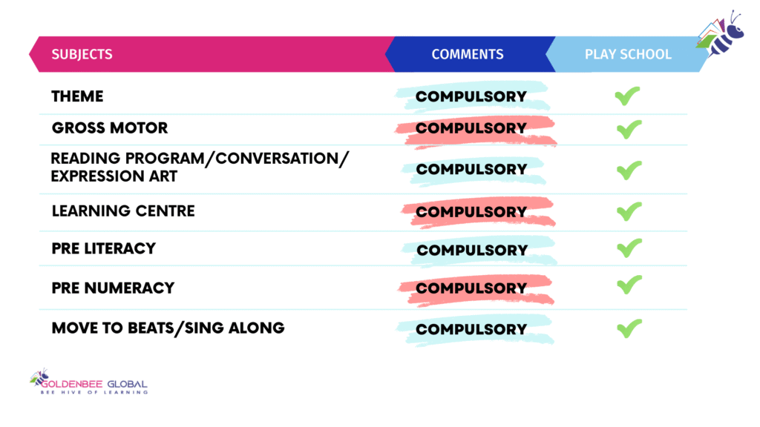This screenshot has height=427, width=760.
Task: Click the Learning Centre row checkmark
Action: pos(628,211)
